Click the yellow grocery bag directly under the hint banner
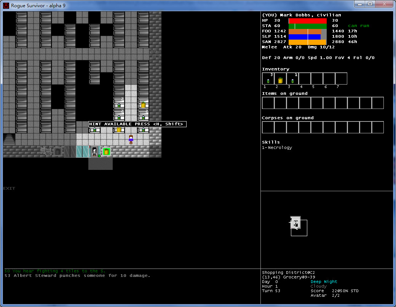This screenshot has height=307, width=396. pos(119,130)
